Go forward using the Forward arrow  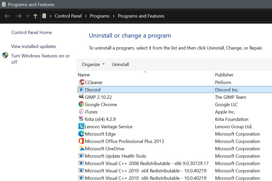coord(19,16)
